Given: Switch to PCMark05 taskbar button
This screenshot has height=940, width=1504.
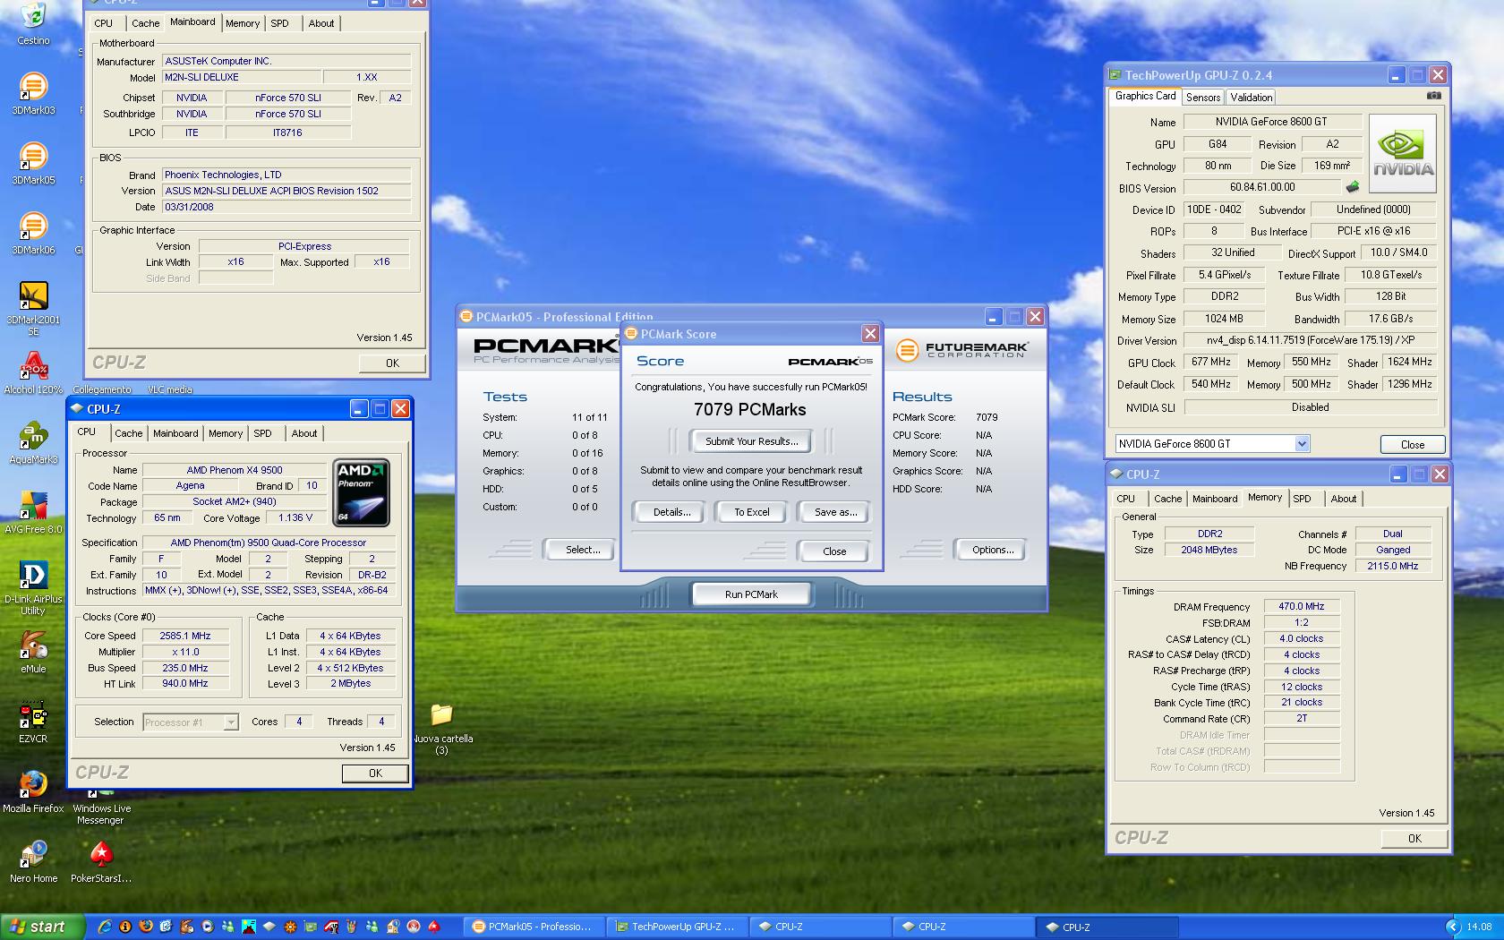Looking at the screenshot, I should 534,927.
